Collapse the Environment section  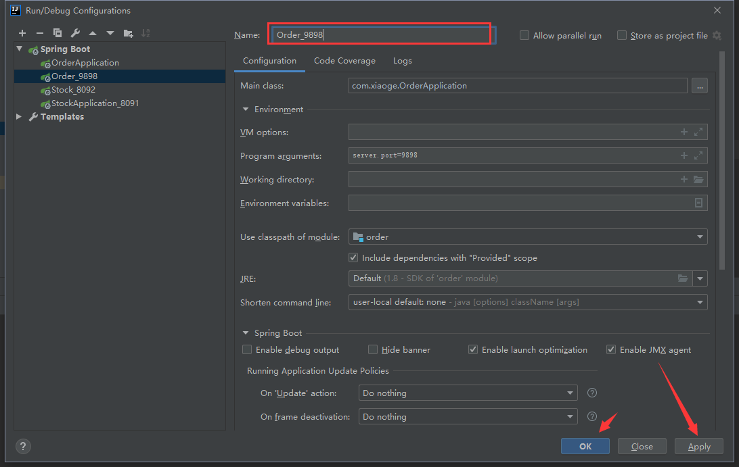246,109
